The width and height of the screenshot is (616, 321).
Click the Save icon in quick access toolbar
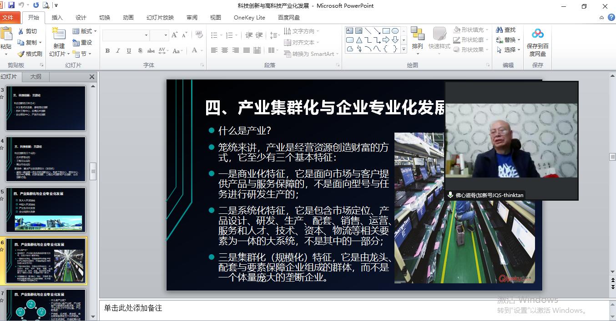coord(11,5)
